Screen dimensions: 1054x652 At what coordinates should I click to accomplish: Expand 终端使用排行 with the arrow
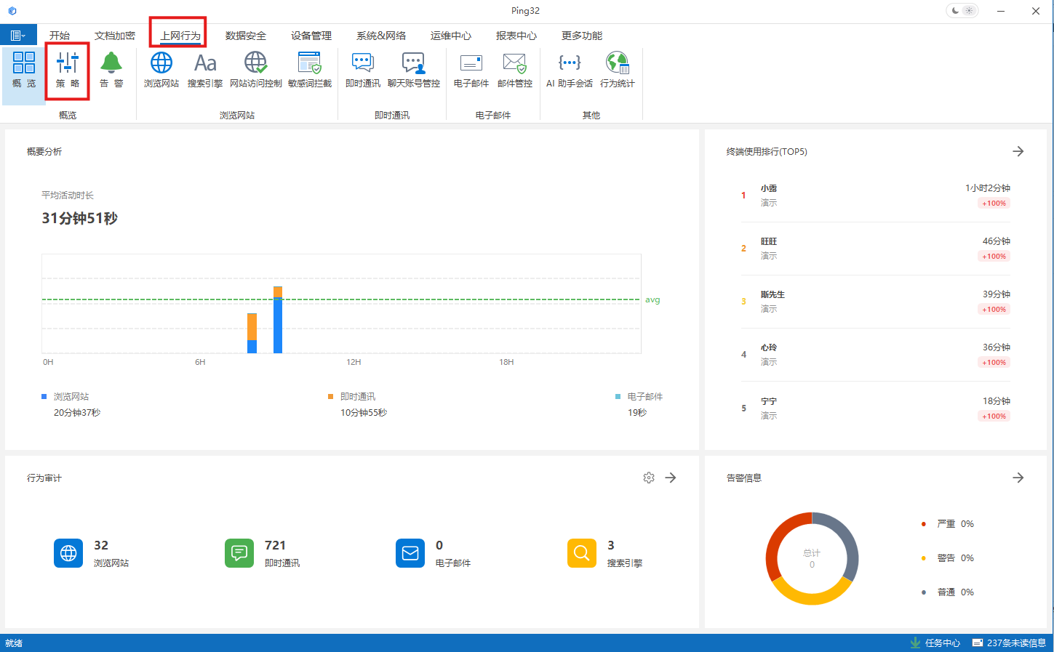click(1018, 151)
